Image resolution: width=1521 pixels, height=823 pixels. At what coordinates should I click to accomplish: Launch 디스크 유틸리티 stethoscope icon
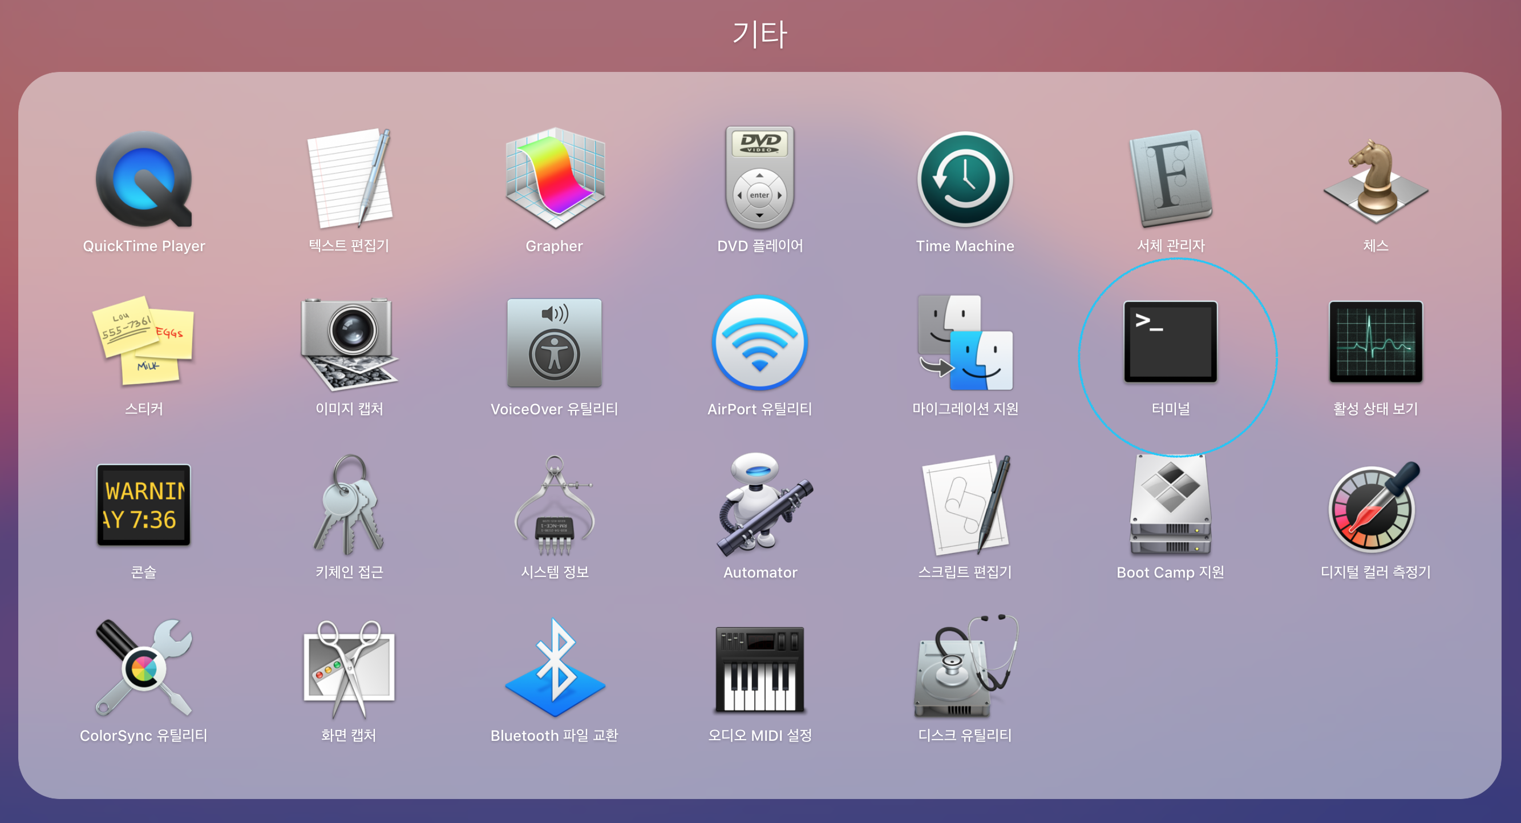coord(966,667)
